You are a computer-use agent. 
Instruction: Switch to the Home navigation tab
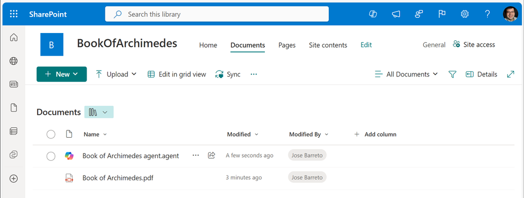[208, 45]
